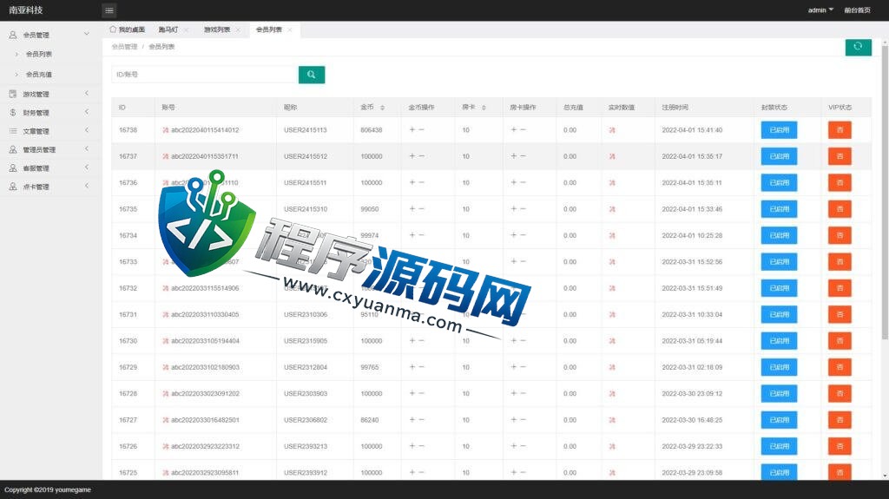Click plus in 房卡操作 for row 16728
Viewport: 889px width, 499px height.
(514, 393)
